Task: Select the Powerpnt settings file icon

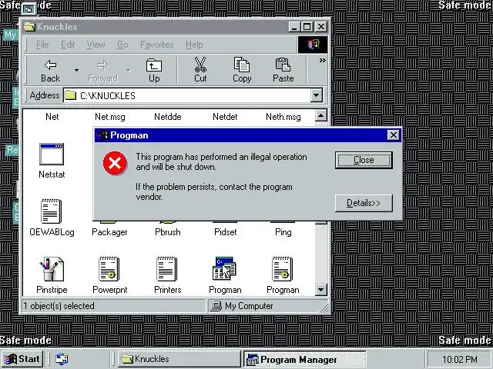Action: coord(109,269)
